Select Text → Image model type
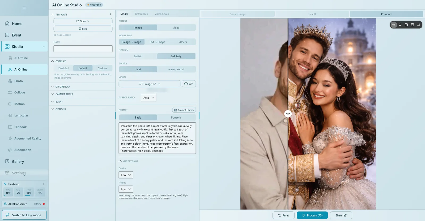Image resolution: width=425 pixels, height=221 pixels. pyautogui.click(x=157, y=42)
